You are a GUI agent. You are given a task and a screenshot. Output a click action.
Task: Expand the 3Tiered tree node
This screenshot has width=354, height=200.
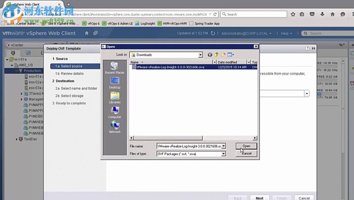[x=21, y=94]
